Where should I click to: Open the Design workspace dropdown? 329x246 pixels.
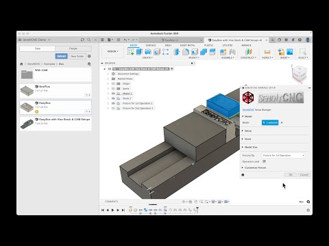point(112,51)
